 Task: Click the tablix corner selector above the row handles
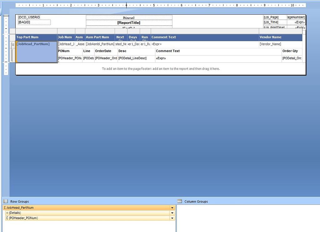[12, 31]
